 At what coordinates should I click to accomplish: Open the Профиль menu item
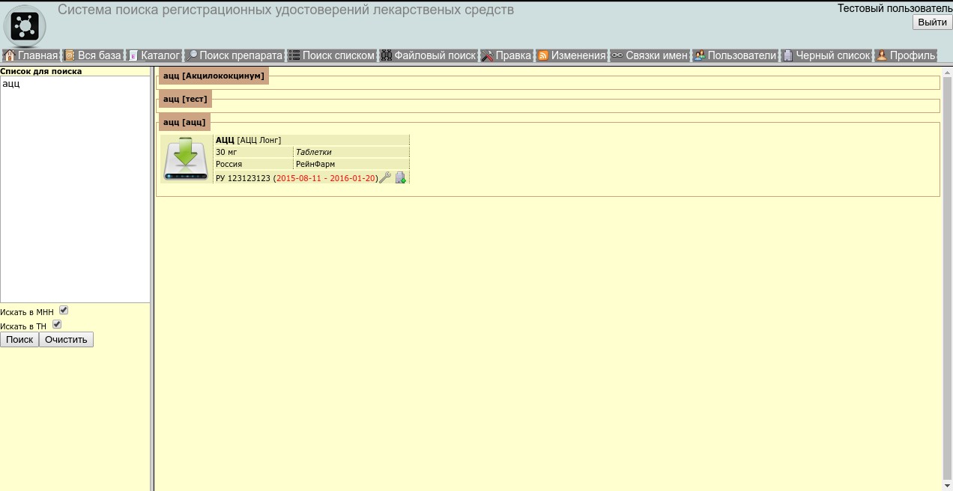coord(906,55)
